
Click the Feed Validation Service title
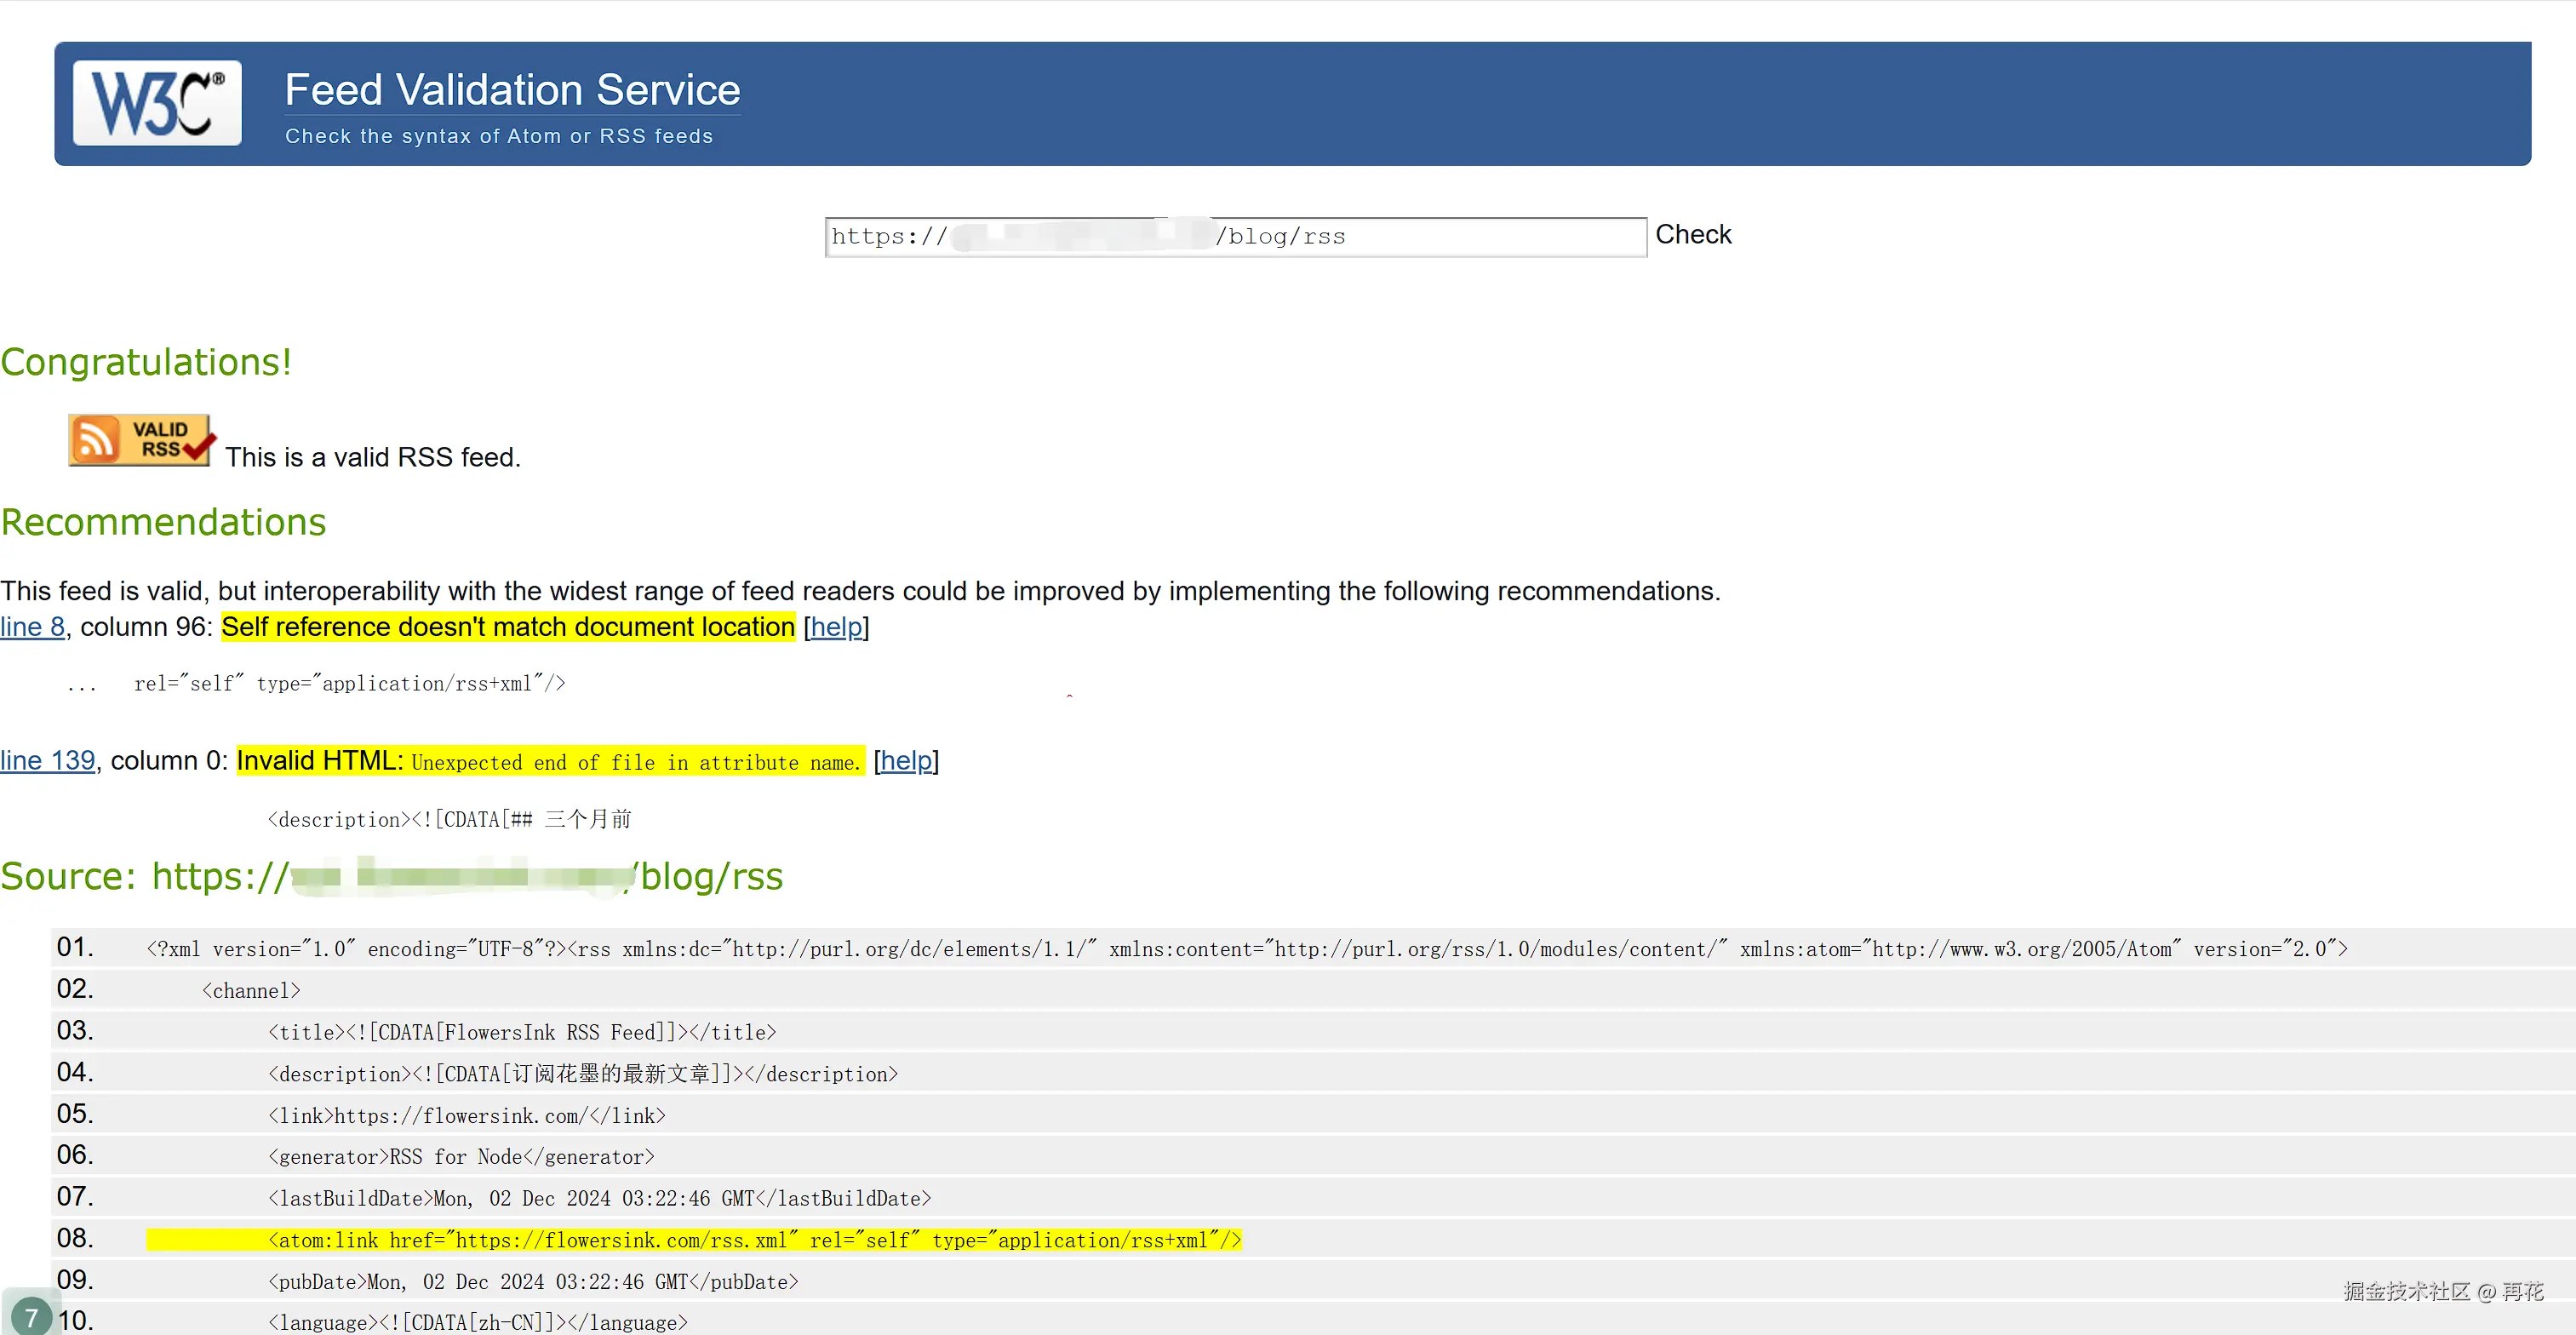(x=512, y=90)
